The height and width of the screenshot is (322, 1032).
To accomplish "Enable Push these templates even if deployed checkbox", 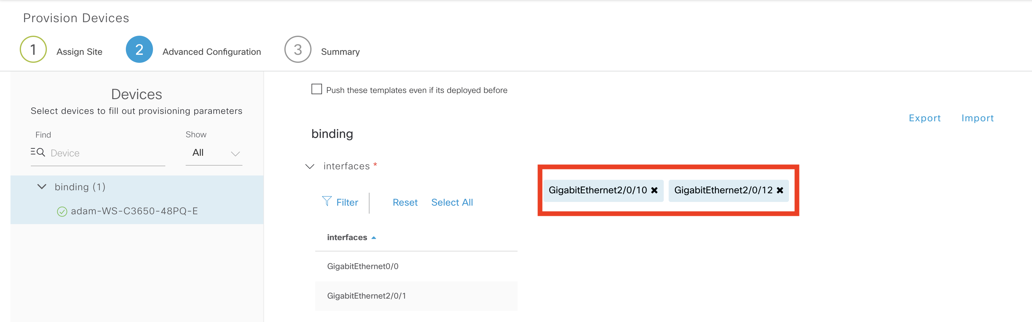I will pos(316,89).
